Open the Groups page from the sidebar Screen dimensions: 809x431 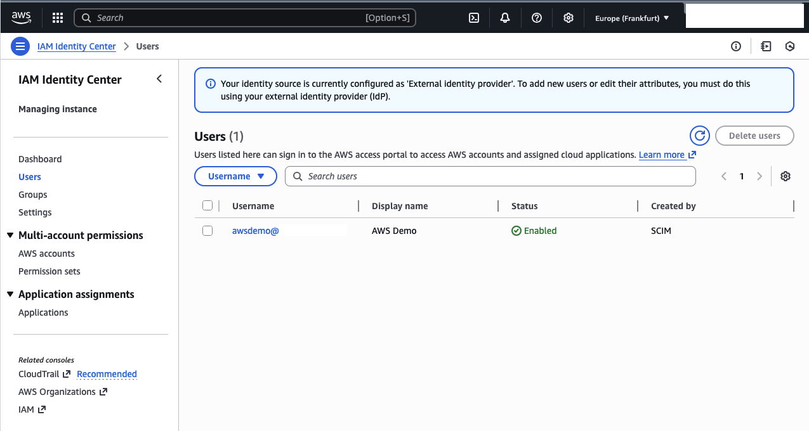pos(32,195)
